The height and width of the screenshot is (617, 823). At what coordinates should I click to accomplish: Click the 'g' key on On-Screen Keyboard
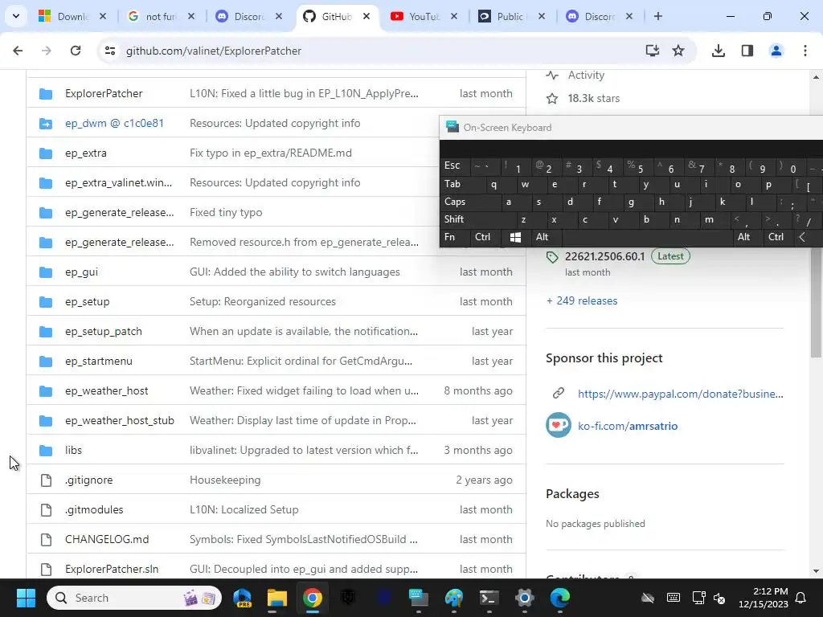(630, 202)
